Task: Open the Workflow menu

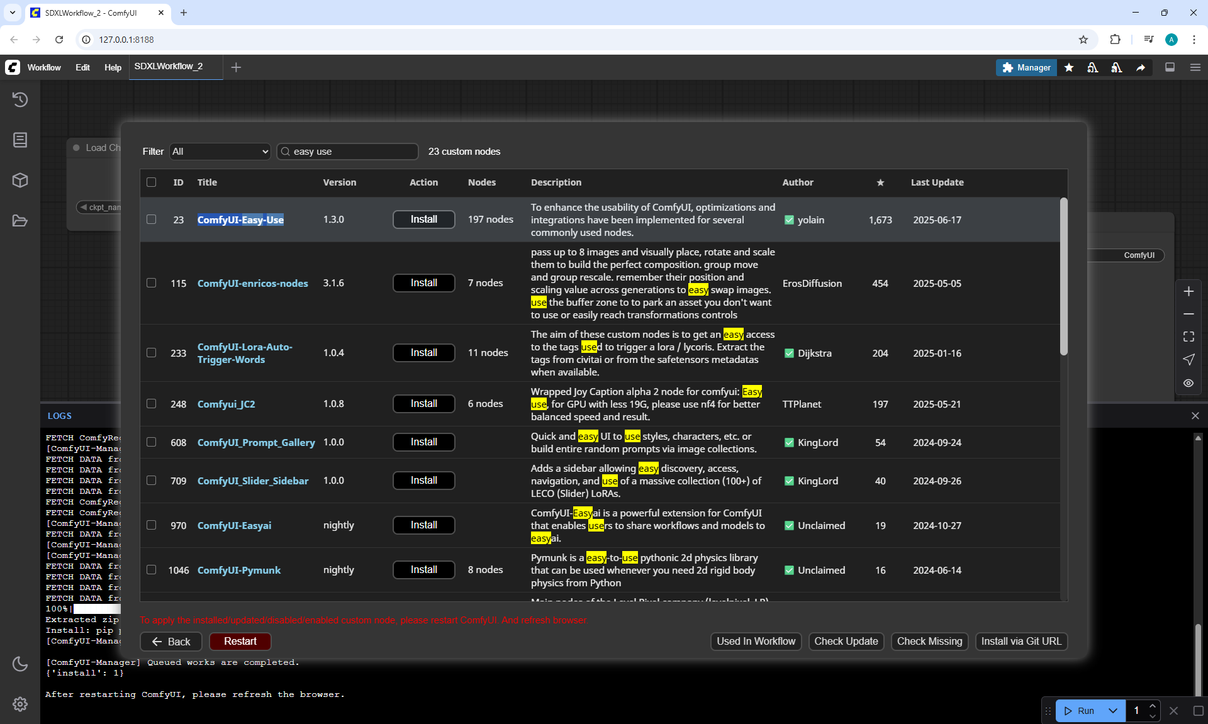Action: click(x=44, y=67)
